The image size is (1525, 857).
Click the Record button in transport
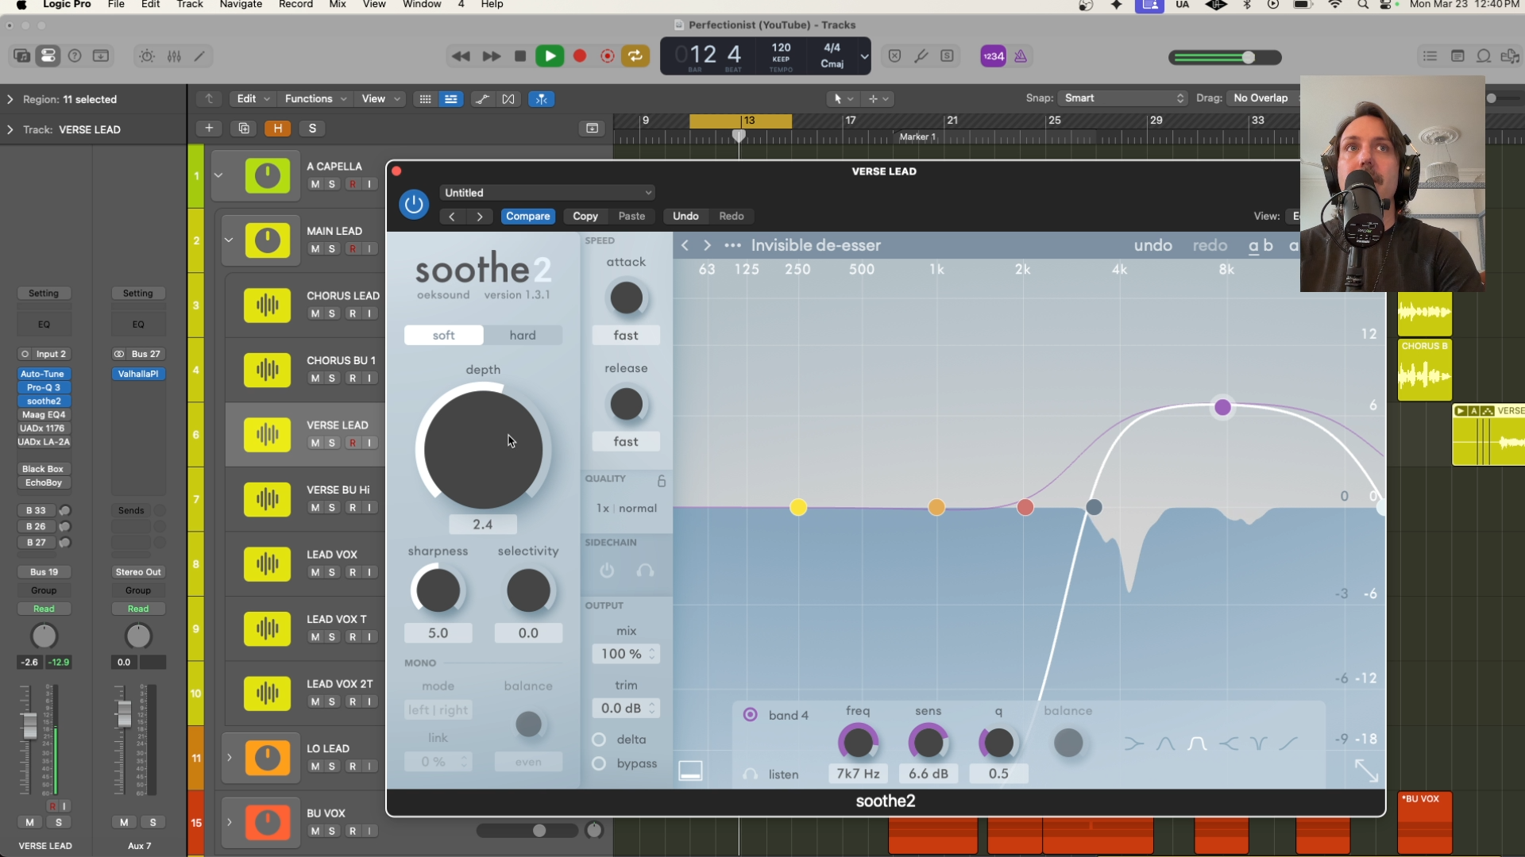[x=580, y=56]
